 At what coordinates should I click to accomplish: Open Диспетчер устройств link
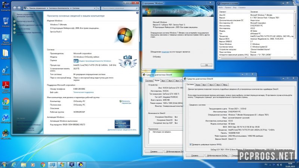tap(25, 21)
